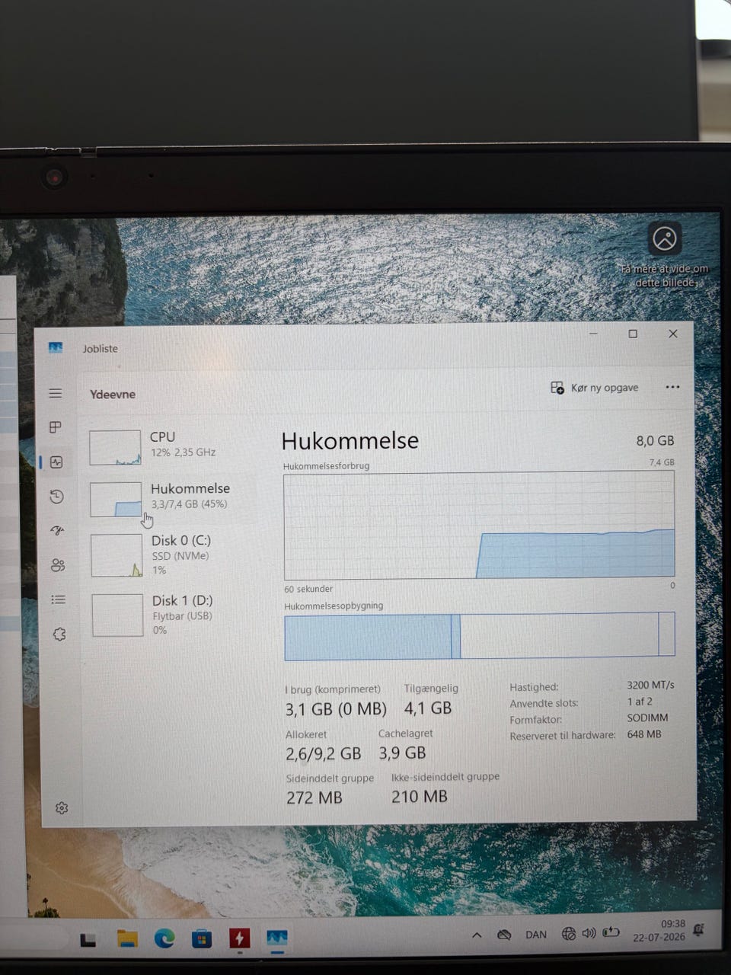Open Task Manager settings gear
731x975 pixels.
click(62, 807)
